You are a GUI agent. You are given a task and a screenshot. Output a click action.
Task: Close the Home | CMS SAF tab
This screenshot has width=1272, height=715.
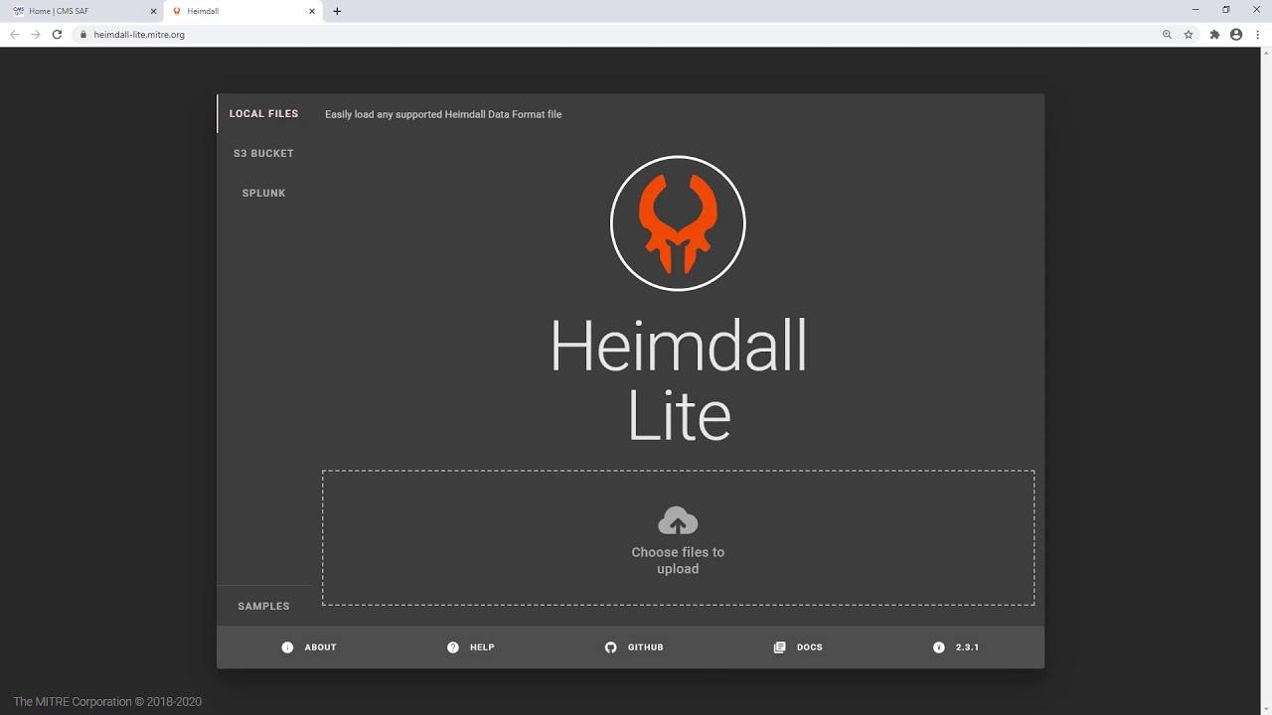click(x=153, y=11)
